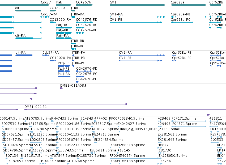This screenshot has height=165, width=226.
Task: Select the Patj-PC protein label
Action: (64, 63)
